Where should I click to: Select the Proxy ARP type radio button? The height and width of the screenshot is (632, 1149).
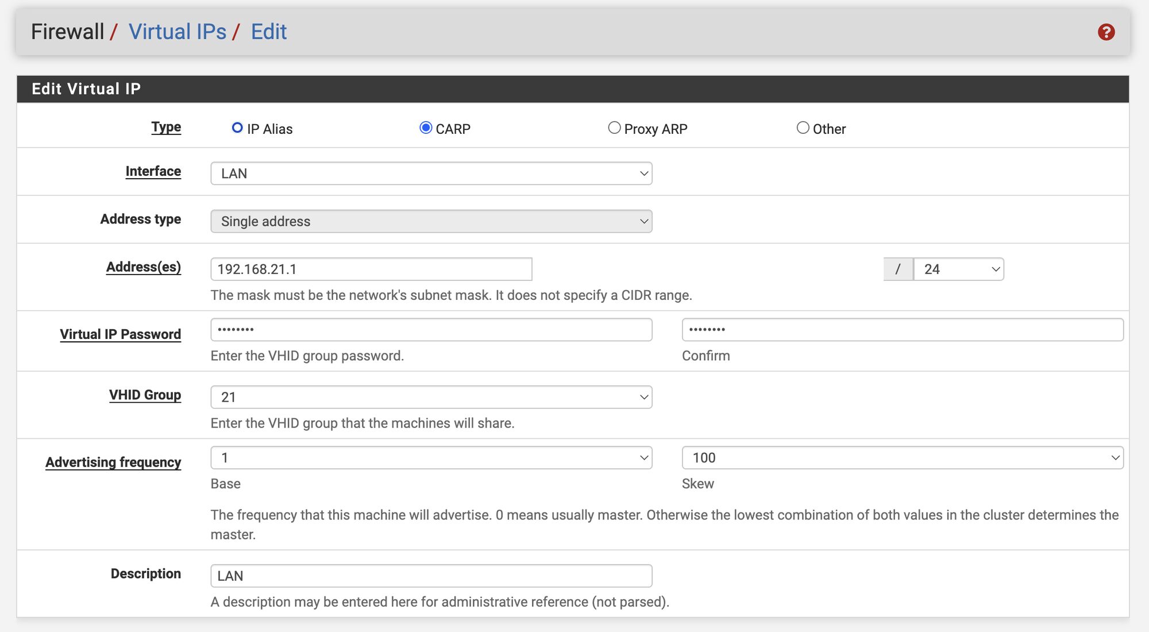click(x=615, y=127)
